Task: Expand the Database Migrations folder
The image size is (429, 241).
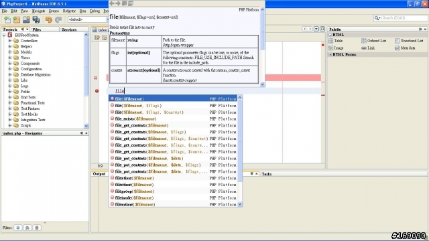Action: 10,74
